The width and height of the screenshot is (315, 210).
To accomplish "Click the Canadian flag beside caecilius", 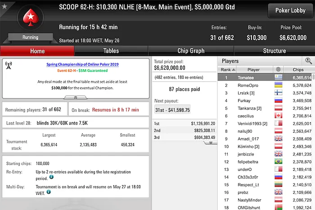I will [278, 116].
